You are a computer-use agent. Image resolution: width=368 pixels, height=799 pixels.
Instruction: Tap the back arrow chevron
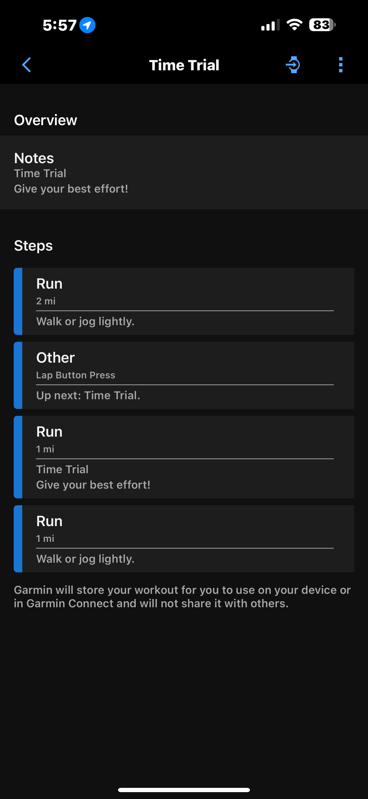coord(27,65)
